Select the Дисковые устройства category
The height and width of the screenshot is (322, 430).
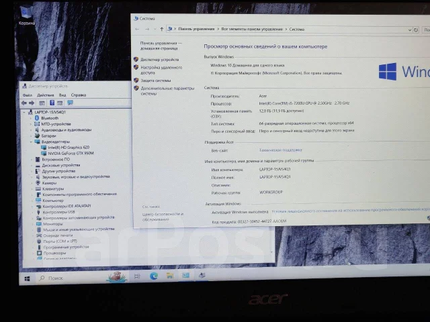61,165
